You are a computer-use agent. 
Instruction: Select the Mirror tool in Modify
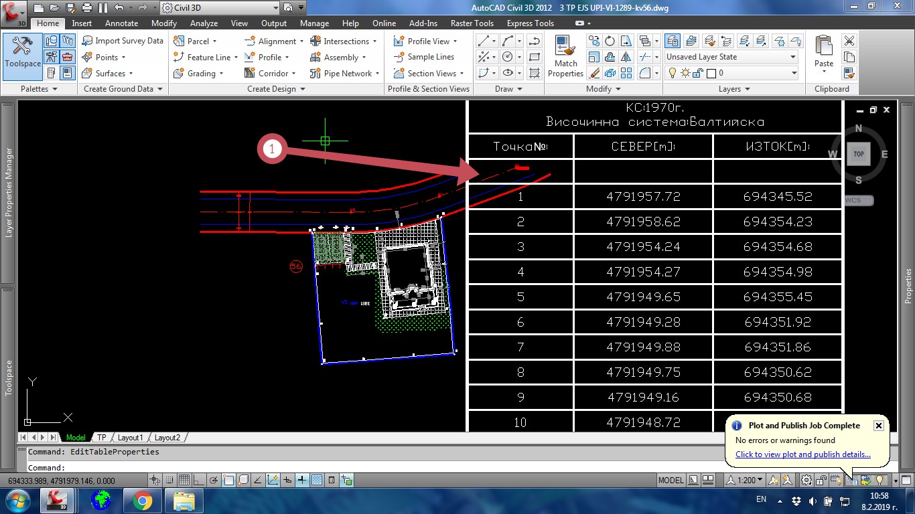pyautogui.click(x=626, y=57)
